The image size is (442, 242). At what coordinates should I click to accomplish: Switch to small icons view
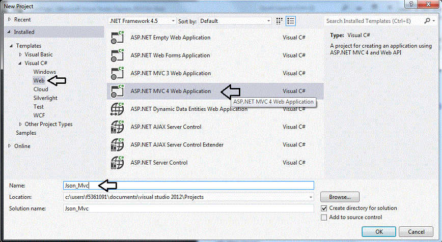(279, 21)
